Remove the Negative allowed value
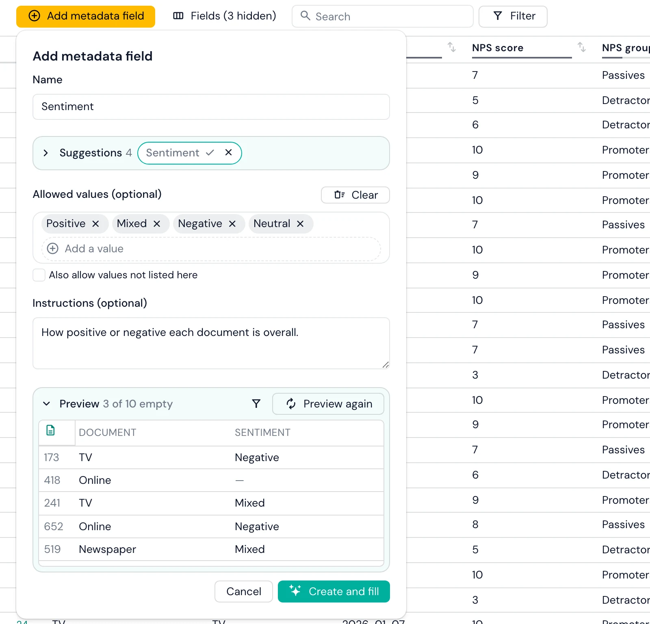This screenshot has height=624, width=650. tap(232, 224)
